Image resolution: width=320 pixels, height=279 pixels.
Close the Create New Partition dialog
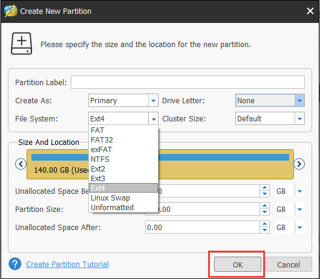pos(310,11)
